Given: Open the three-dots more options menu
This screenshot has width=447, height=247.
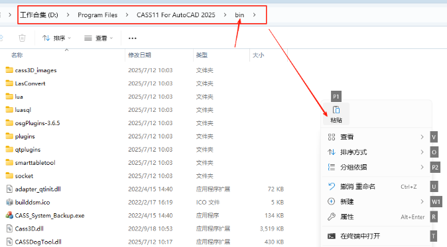Looking at the screenshot, I should [132, 38].
